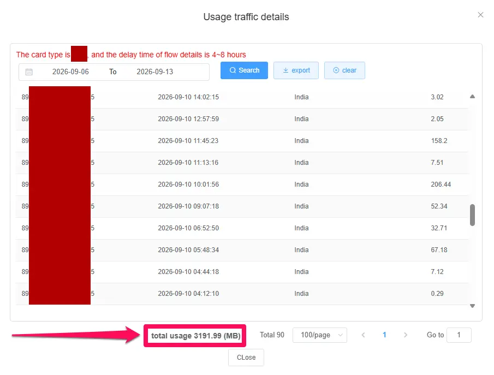
Task: Click usage value 7.51
Action: [437, 163]
